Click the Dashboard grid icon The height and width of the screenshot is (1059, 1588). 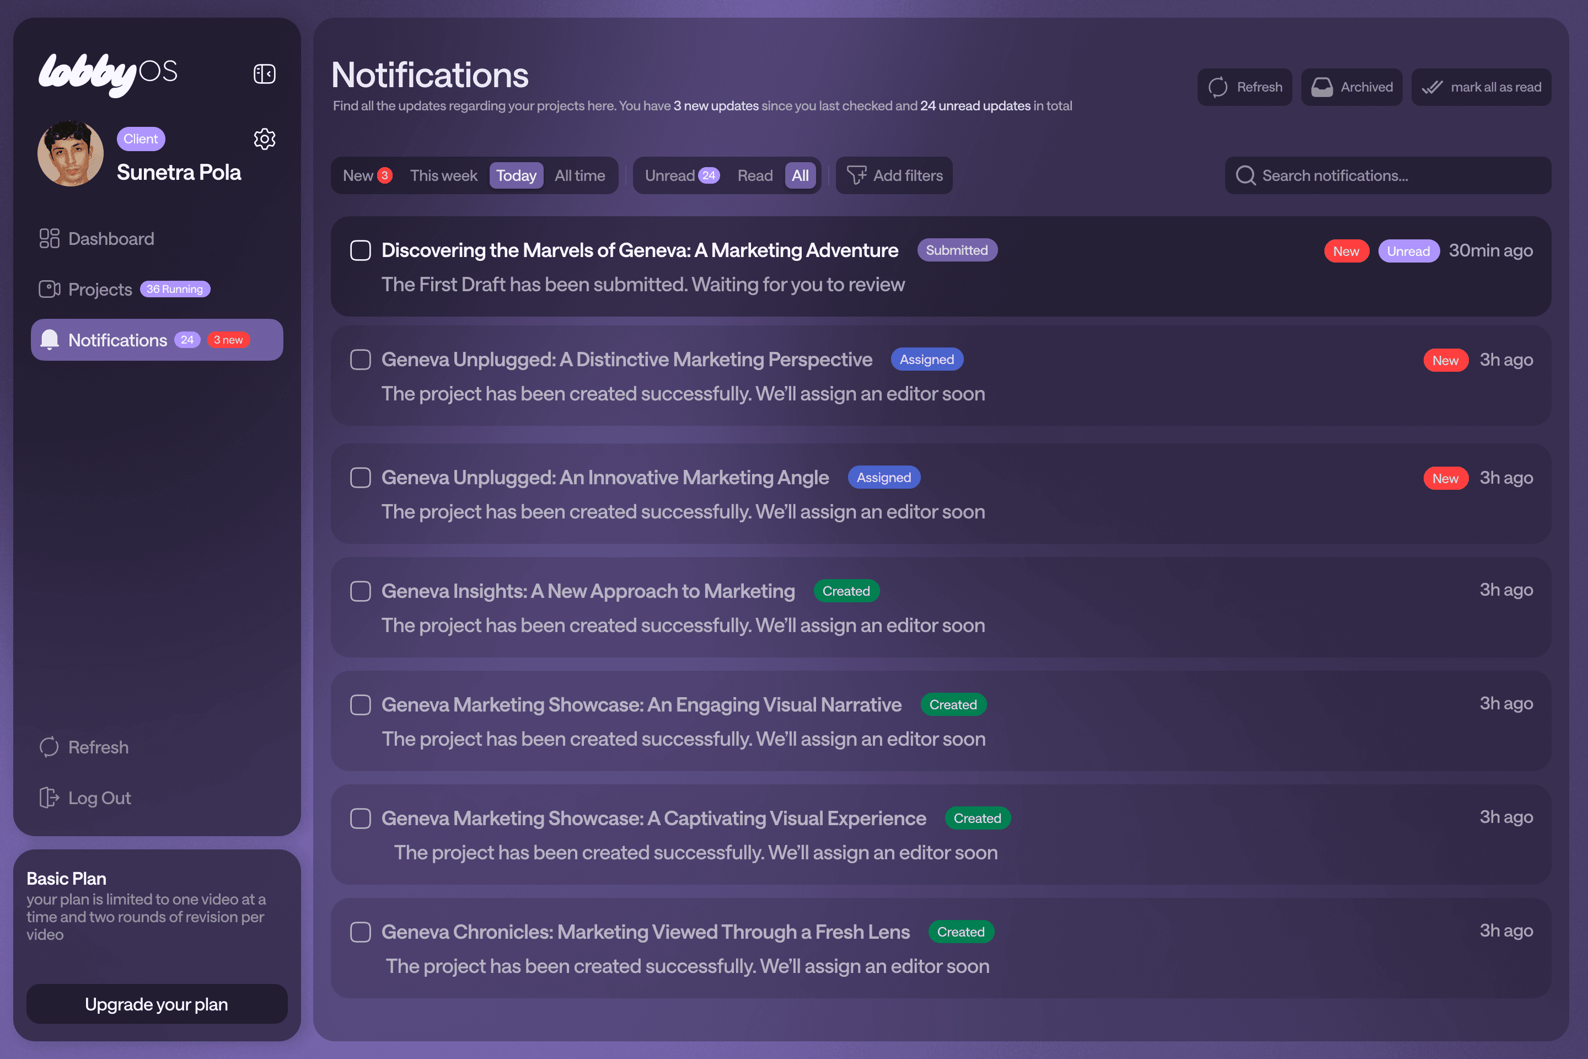tap(49, 238)
